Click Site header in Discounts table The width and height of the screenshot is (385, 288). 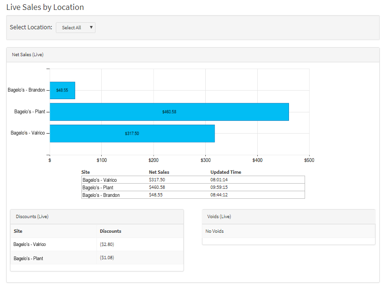point(18,231)
